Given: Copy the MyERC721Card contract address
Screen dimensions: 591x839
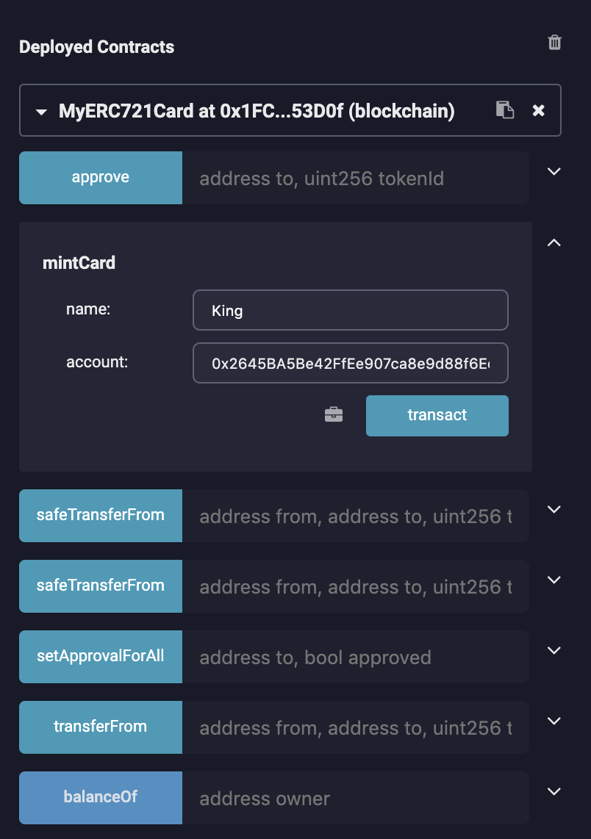Looking at the screenshot, I should click(x=504, y=110).
